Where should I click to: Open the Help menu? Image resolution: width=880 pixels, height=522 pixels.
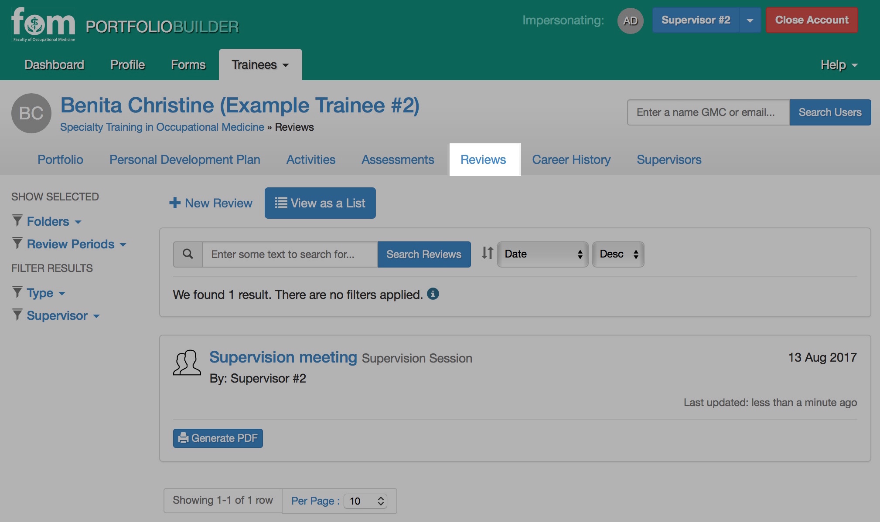pyautogui.click(x=839, y=65)
